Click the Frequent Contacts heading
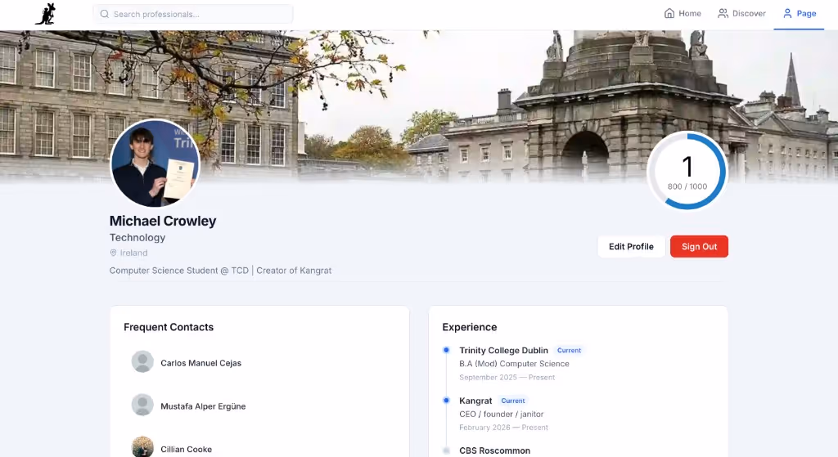The height and width of the screenshot is (457, 838). [x=169, y=327]
